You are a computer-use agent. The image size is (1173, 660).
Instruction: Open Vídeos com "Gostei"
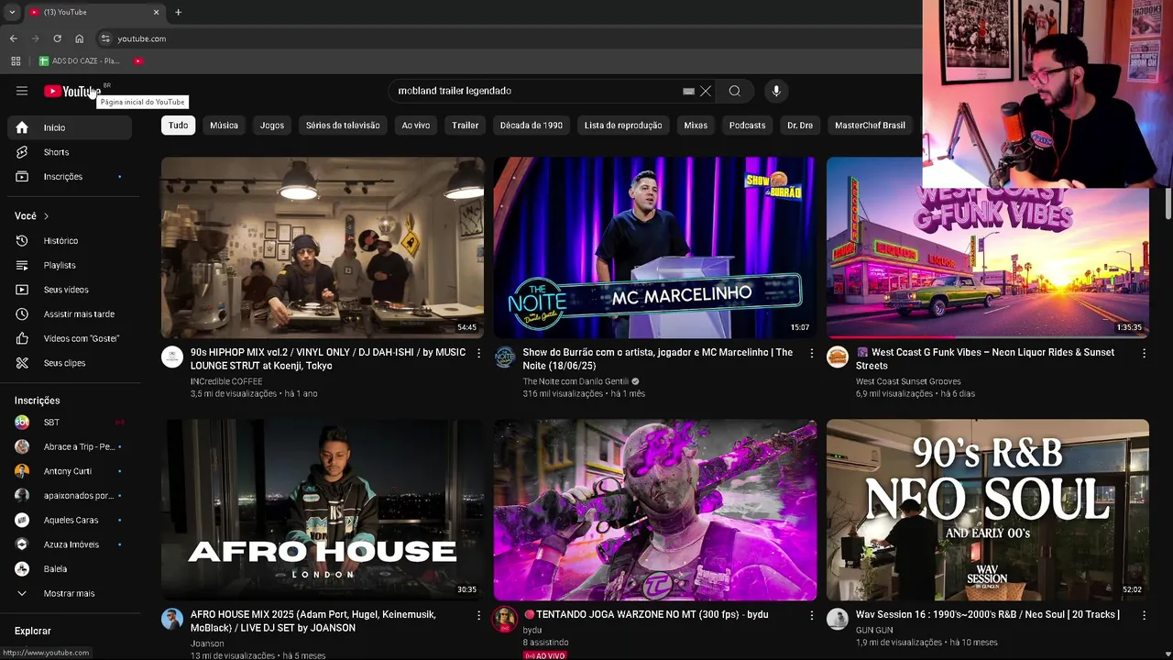pyautogui.click(x=70, y=338)
